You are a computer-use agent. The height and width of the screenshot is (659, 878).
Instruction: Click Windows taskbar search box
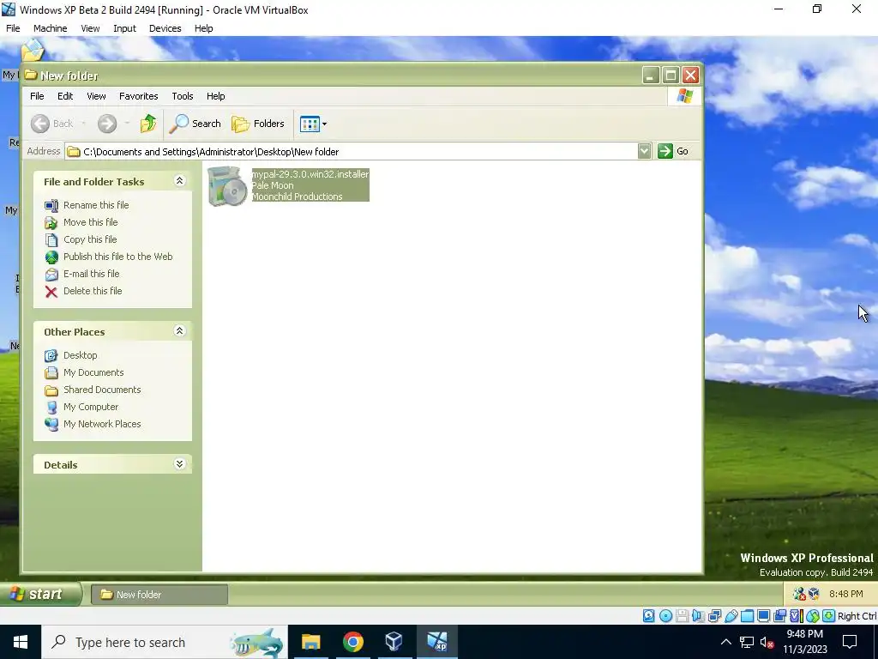click(x=165, y=642)
